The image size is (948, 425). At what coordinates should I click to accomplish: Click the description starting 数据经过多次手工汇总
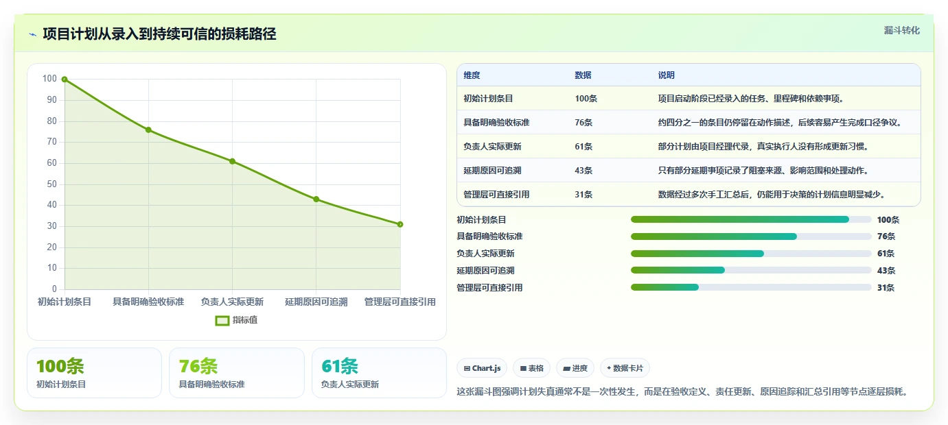(x=772, y=195)
